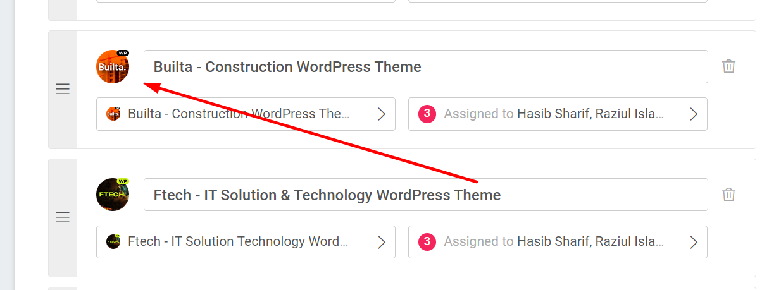The width and height of the screenshot is (781, 290).
Task: Grab the Builta row hamburger reorder handle
Action: click(x=63, y=90)
